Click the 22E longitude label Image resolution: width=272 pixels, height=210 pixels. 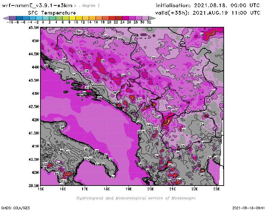pos(194,189)
